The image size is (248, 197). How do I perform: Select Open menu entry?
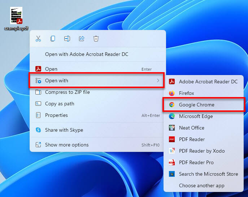[x=97, y=69]
